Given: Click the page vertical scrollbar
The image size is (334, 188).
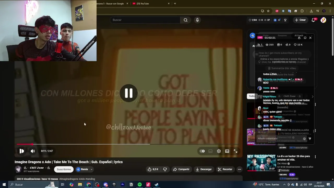Looking at the screenshot, I should click(x=332, y=37).
